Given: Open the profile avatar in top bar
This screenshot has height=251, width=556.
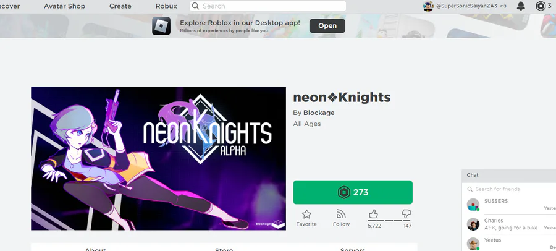Looking at the screenshot, I should pos(428,6).
